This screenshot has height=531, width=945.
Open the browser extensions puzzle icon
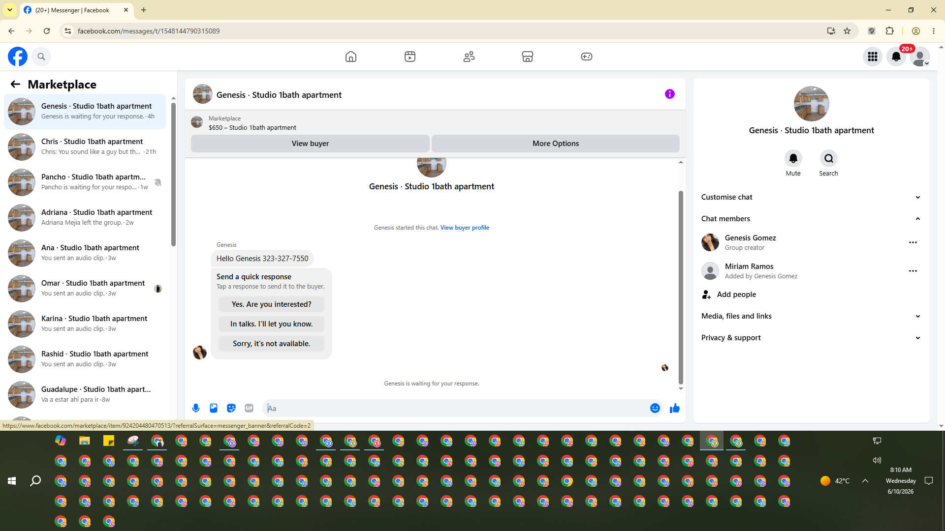click(x=889, y=31)
